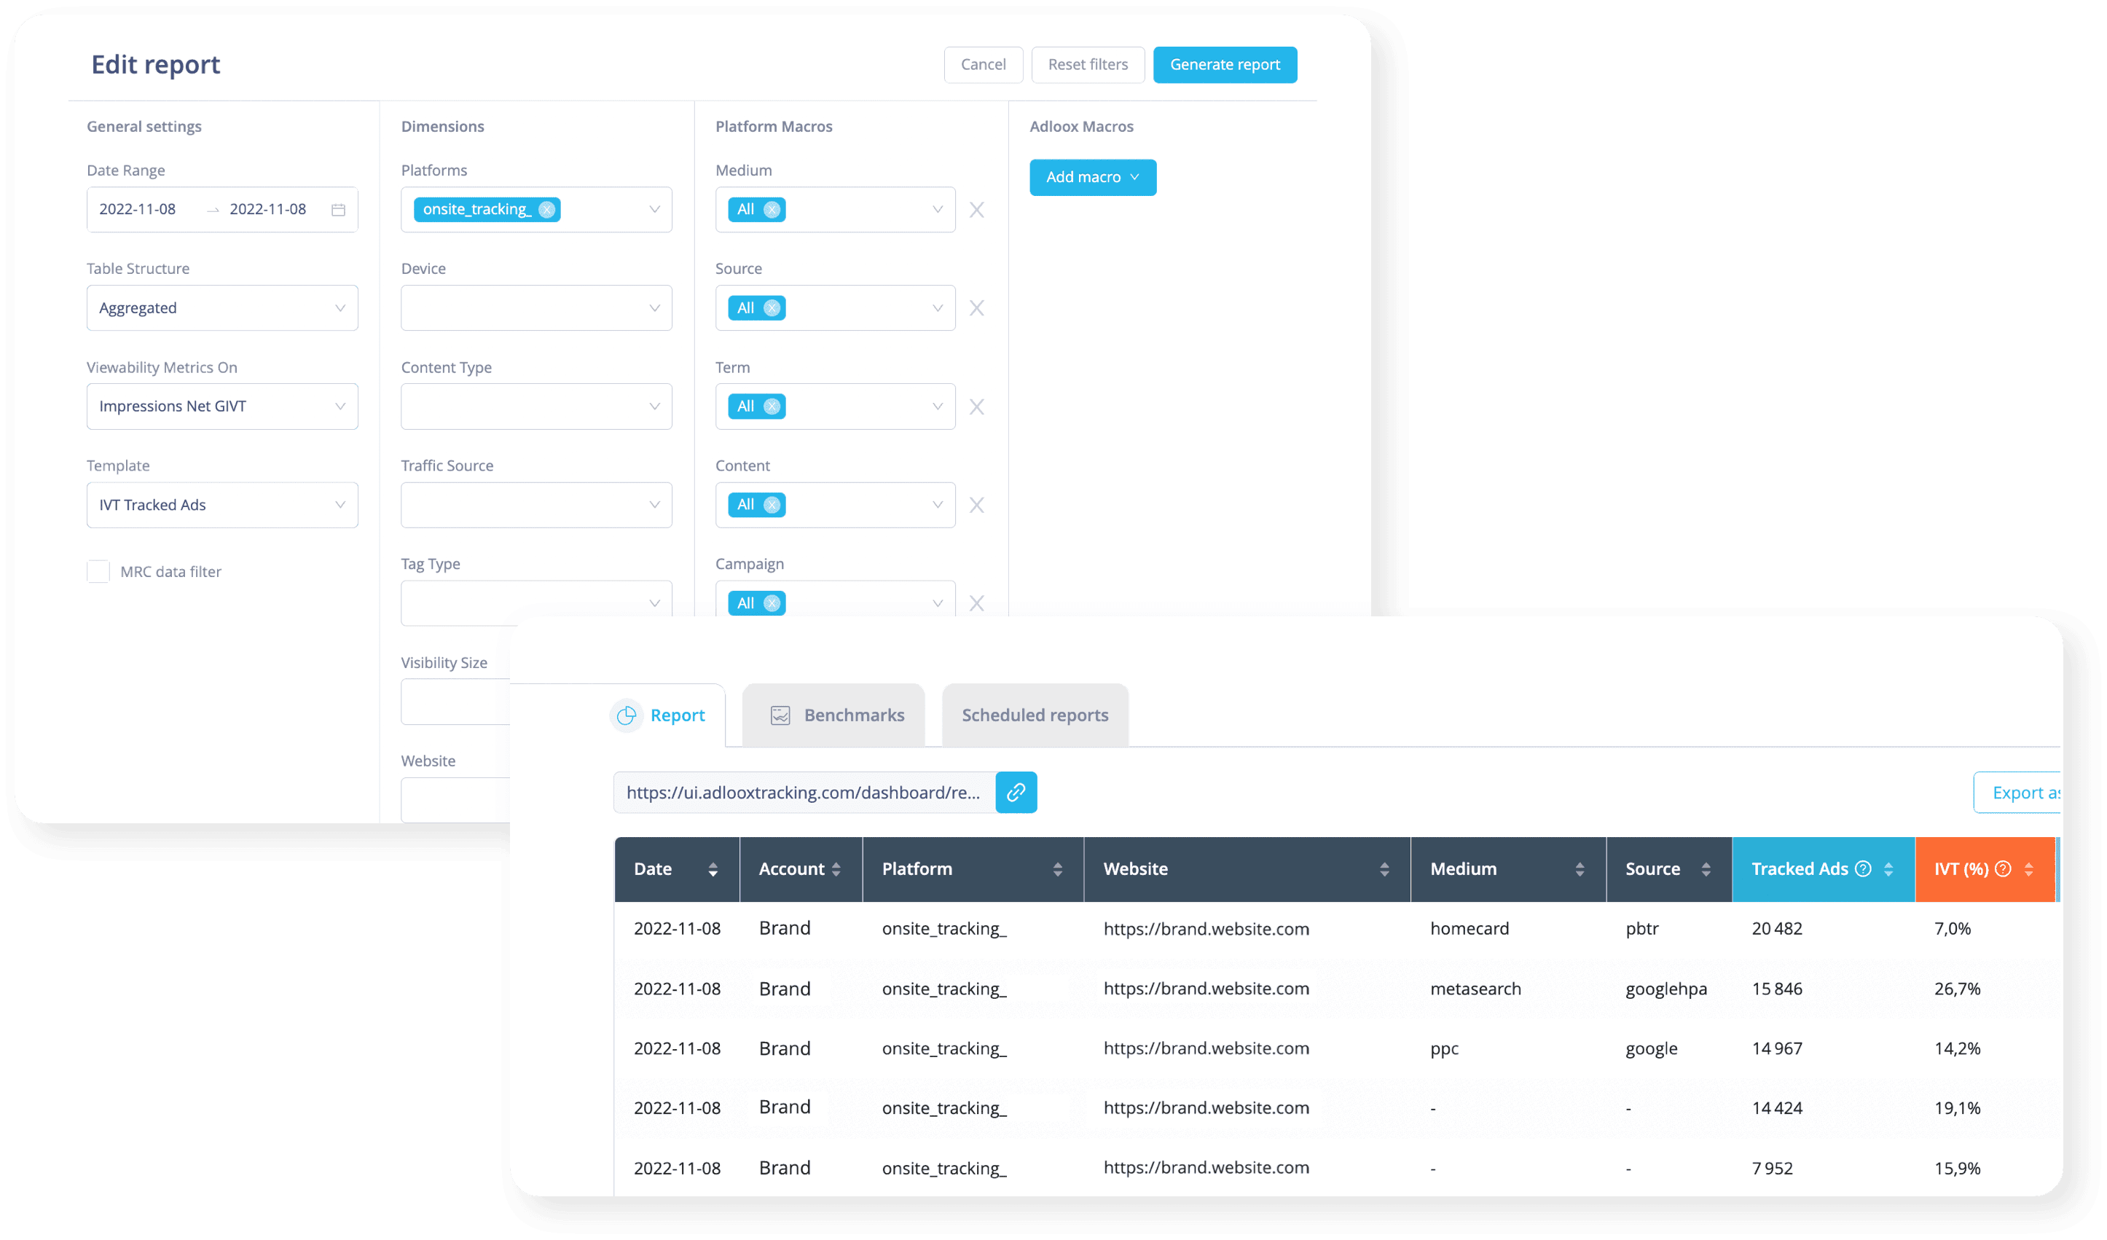Clear the All tag in Term
This screenshot has height=1240, width=2107.
coord(772,407)
